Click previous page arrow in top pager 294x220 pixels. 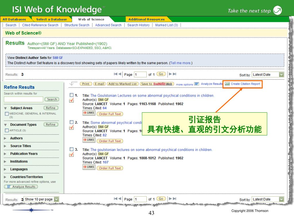[x=120, y=74]
